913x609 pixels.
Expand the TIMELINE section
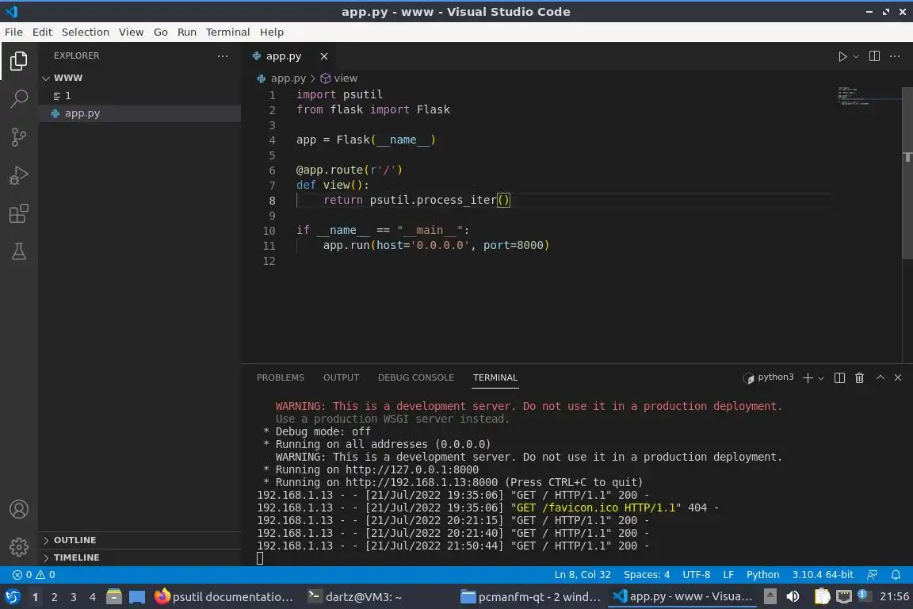pos(139,557)
